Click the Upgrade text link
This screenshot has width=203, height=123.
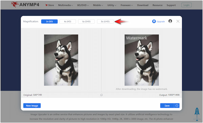tap(161, 22)
